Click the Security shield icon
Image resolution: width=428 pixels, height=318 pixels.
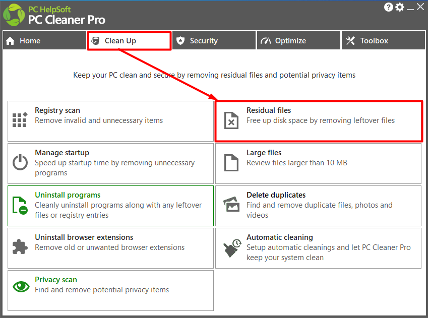(x=180, y=41)
